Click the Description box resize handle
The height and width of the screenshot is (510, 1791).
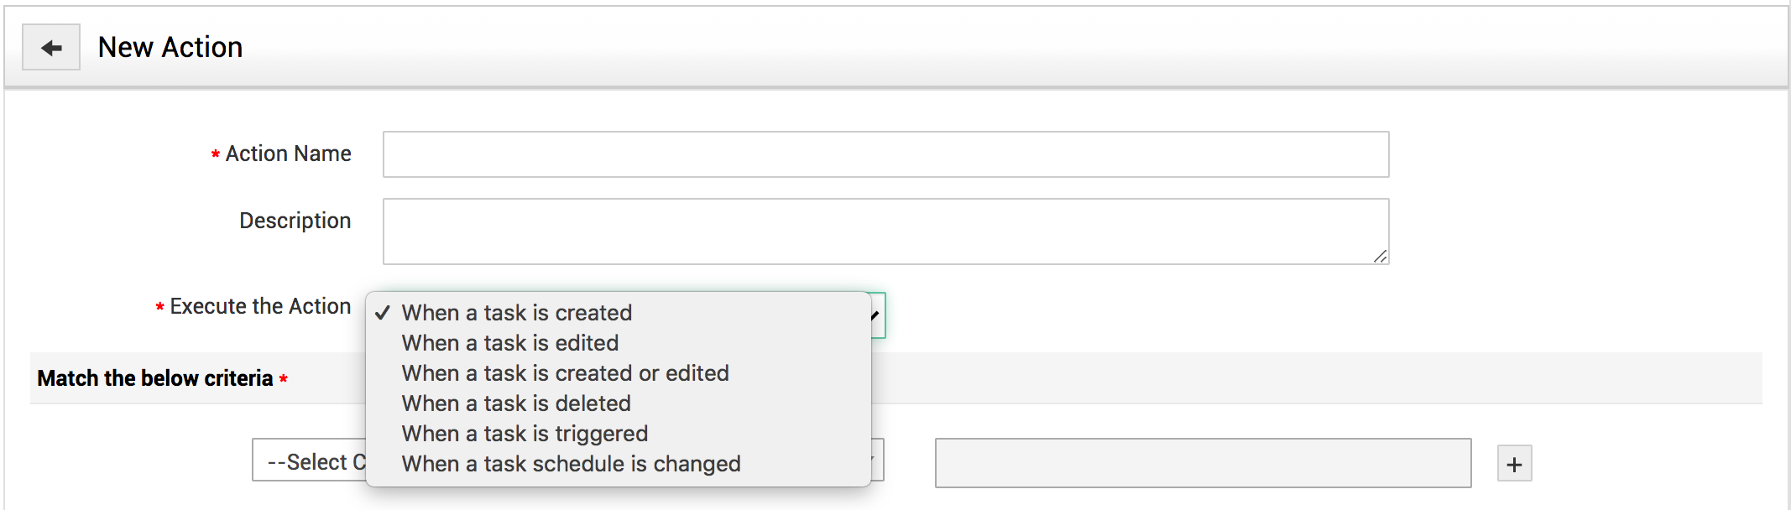click(1380, 256)
